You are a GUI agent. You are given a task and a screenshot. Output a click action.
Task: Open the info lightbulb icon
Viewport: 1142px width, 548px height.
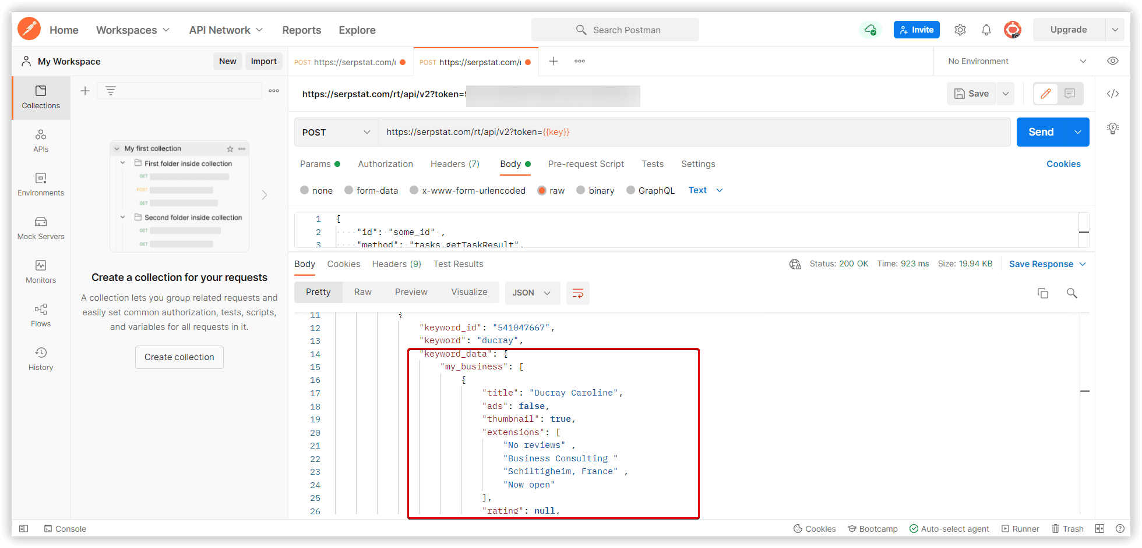(x=1113, y=129)
